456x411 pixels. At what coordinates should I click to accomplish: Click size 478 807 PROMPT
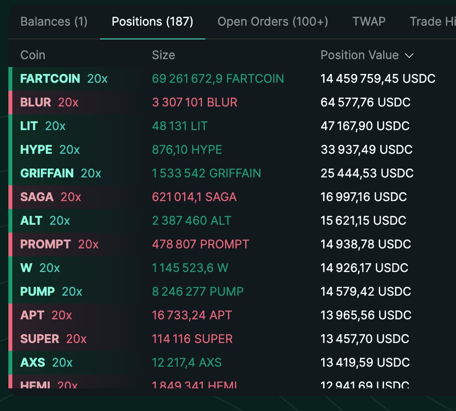pos(200,244)
